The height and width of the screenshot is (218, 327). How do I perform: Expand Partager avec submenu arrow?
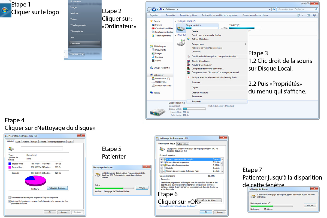click(x=246, y=44)
